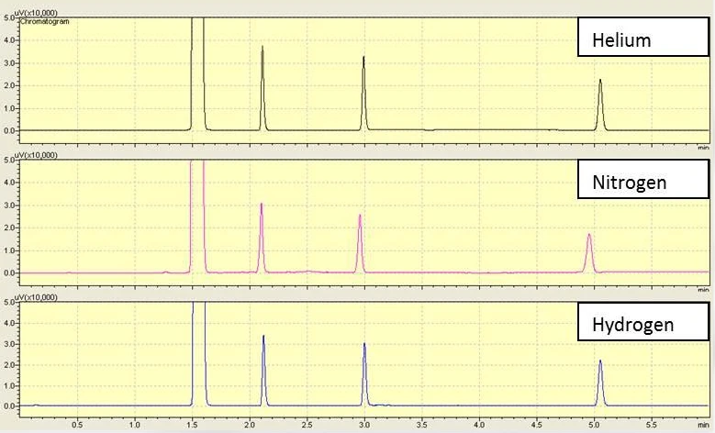Click the 5.5 time axis label
The width and height of the screenshot is (715, 433).
pyautogui.click(x=652, y=425)
